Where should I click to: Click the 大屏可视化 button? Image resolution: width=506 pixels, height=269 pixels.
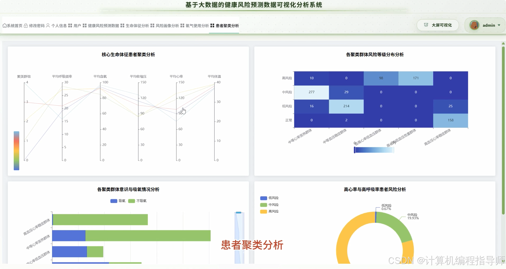coord(438,25)
